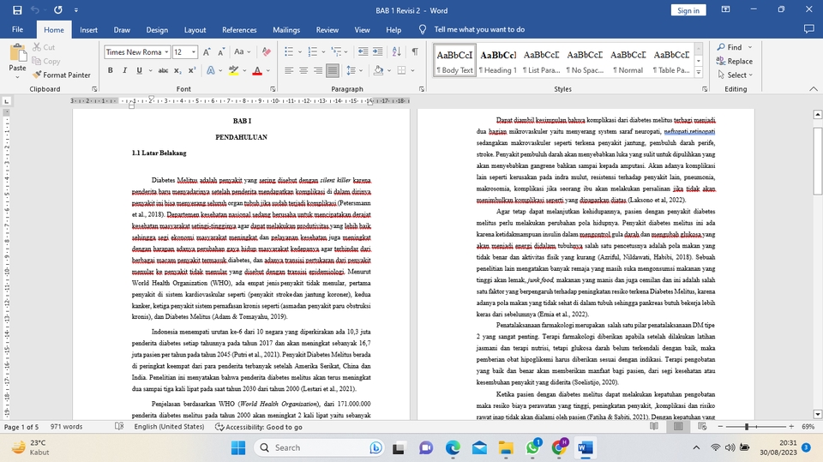Open text effects and typography
Viewport: 823px width, 462px height.
point(211,70)
